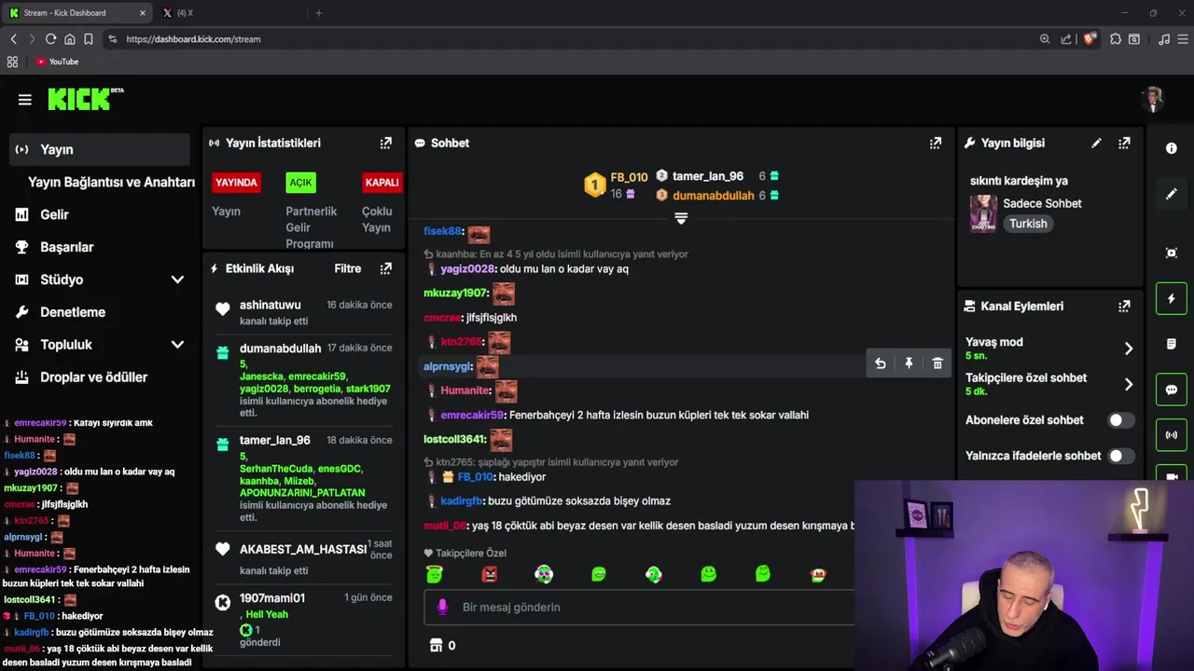Open Takipçilere özel sohbet settings chevron
The width and height of the screenshot is (1194, 671).
(1129, 384)
